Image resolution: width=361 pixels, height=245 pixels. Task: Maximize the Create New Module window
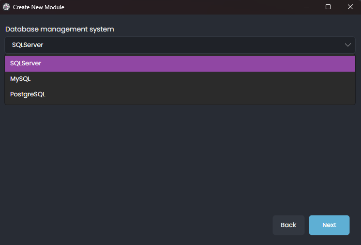click(328, 7)
